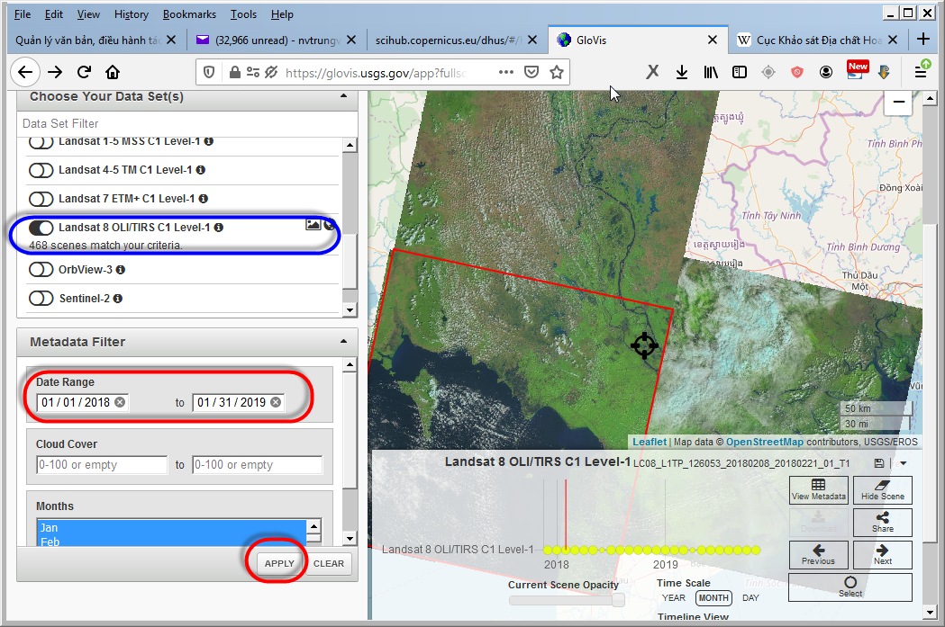Image resolution: width=945 pixels, height=627 pixels.
Task: Show info for Landsat 8 OLI/TIRS dataset
Action: 219,228
